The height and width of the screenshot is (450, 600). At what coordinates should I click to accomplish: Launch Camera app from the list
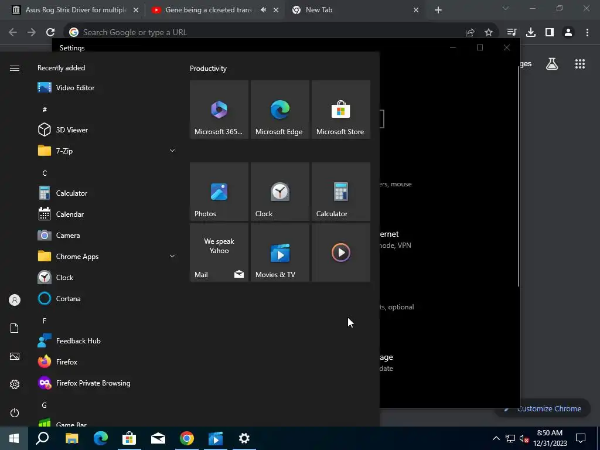(107, 236)
